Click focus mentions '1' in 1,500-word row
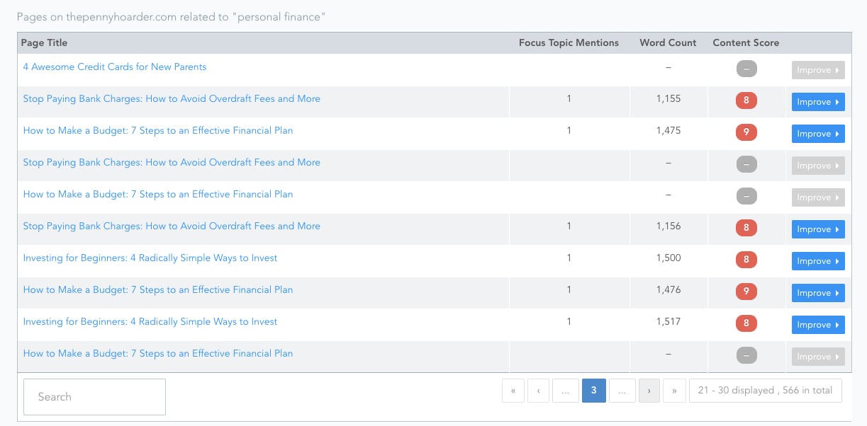This screenshot has width=867, height=426. coord(569,258)
